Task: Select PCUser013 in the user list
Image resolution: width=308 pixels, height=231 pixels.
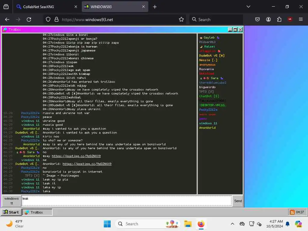Action: pos(207,42)
